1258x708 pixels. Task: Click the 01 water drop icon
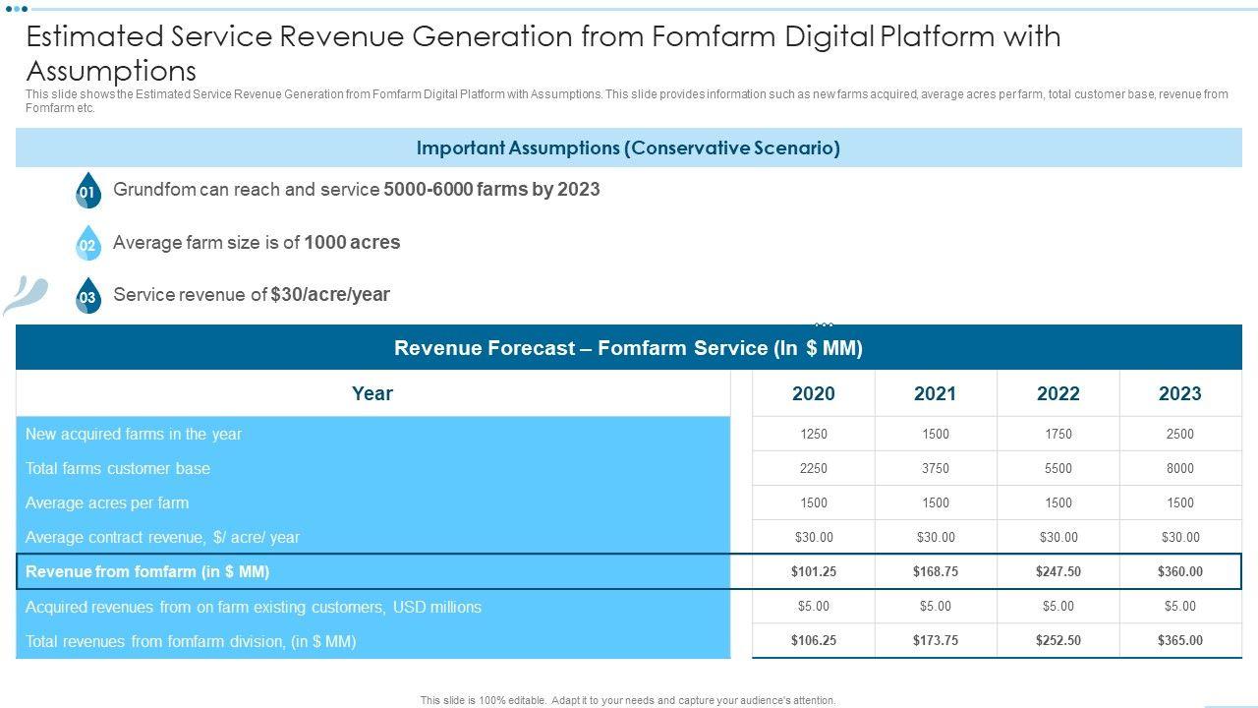click(x=88, y=191)
